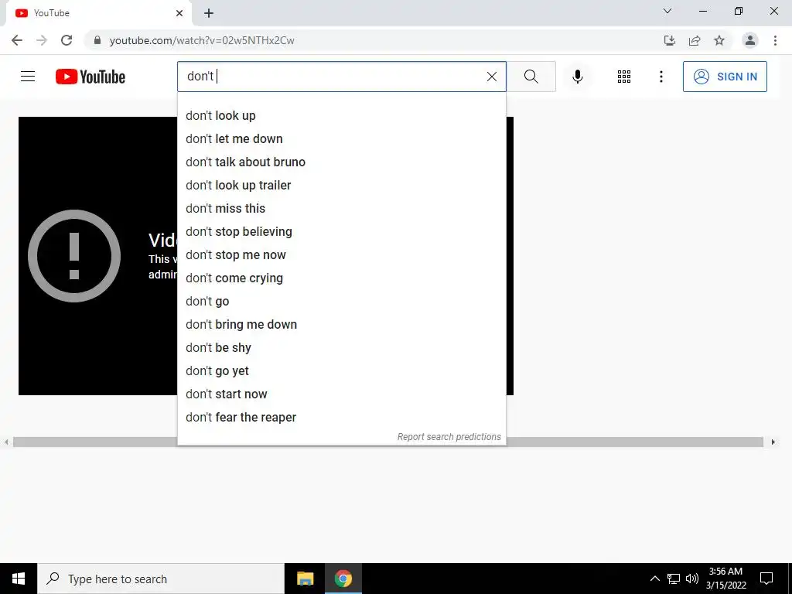Open the Chrome profile avatar

(750, 40)
